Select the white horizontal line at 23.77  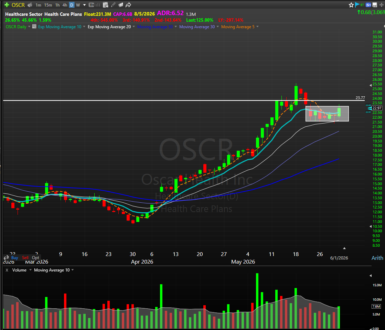click(x=184, y=100)
